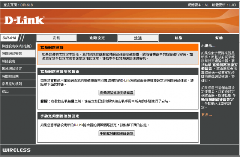The image size is (240, 157).
Task: Launch 寬頻網路連線安裝精靈 button
Action: pos(117,93)
